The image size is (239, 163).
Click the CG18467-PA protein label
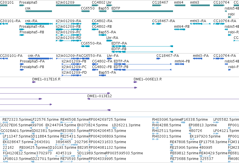[x=168, y=56]
